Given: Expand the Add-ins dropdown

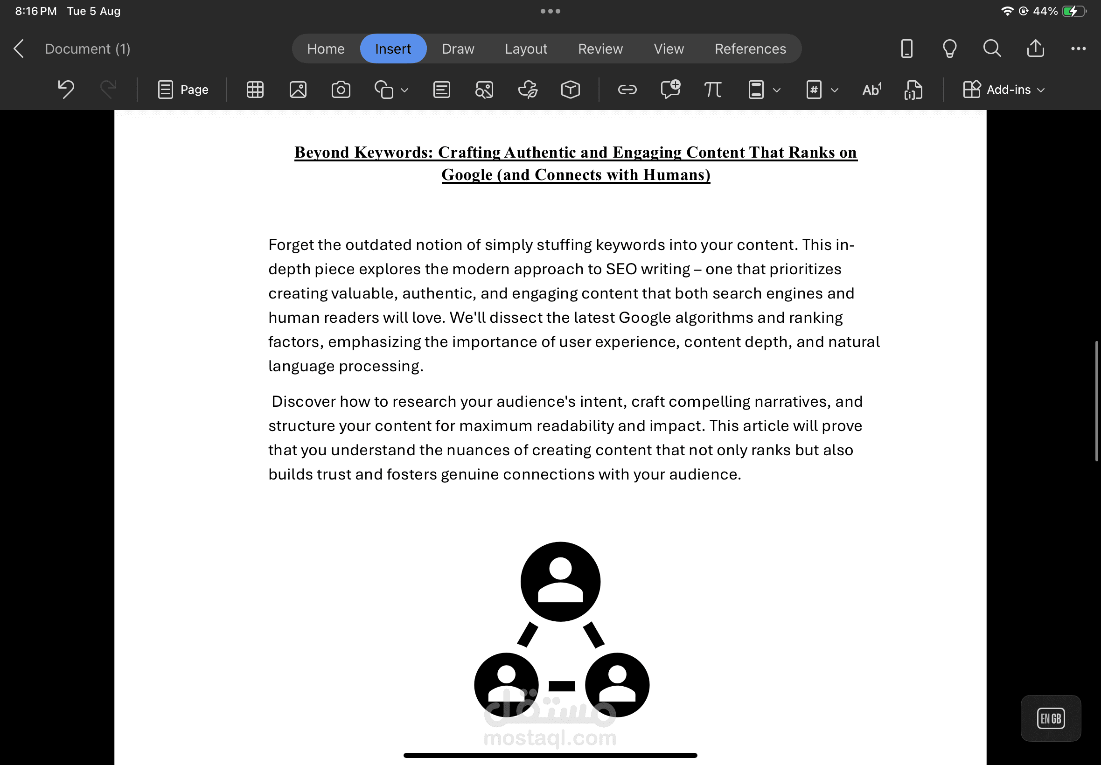Looking at the screenshot, I should 1003,90.
